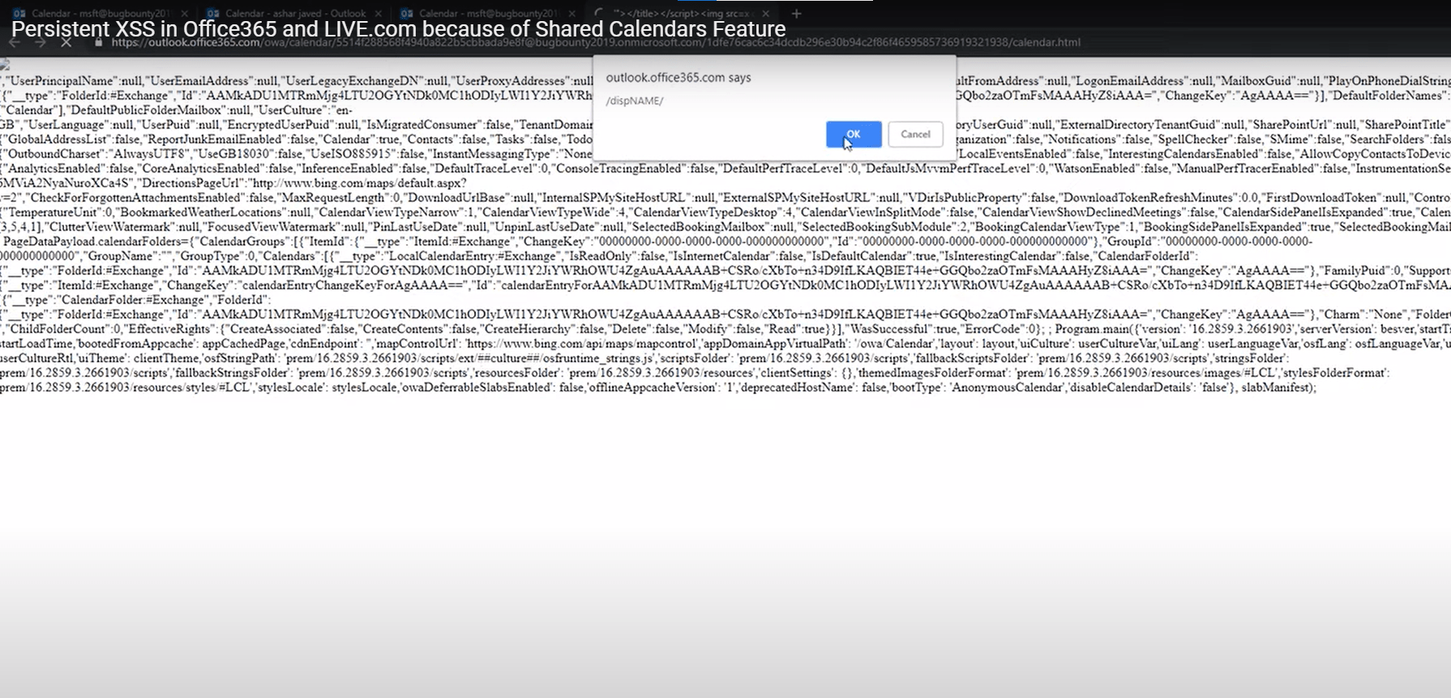Click the "outlook.office365.com says" heading
The height and width of the screenshot is (698, 1451).
[x=678, y=78]
